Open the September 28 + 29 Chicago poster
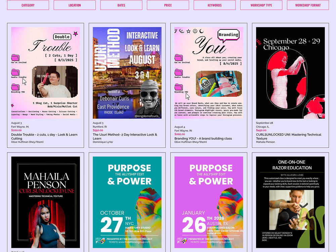 click(x=290, y=73)
